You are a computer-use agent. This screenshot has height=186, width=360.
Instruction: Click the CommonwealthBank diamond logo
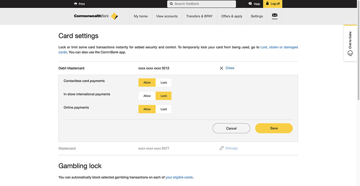(114, 16)
